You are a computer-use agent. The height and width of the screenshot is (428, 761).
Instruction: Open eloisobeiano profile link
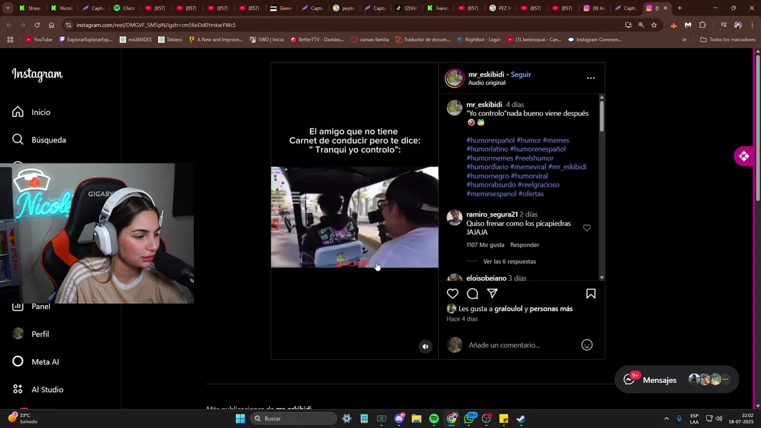tap(486, 278)
